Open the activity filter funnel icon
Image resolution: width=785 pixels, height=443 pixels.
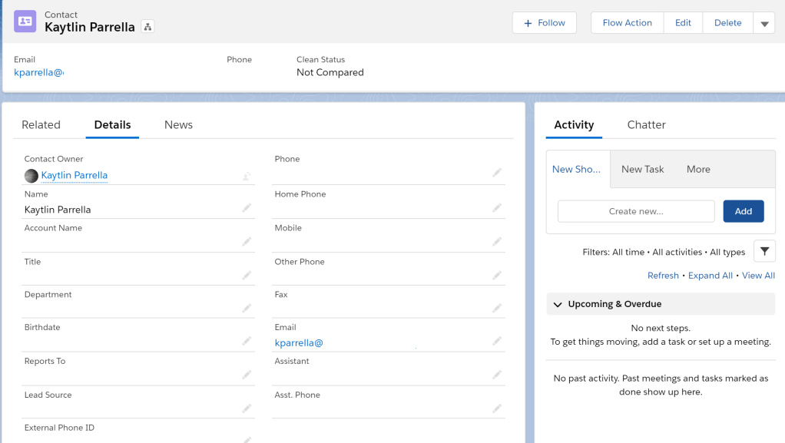pyautogui.click(x=764, y=251)
